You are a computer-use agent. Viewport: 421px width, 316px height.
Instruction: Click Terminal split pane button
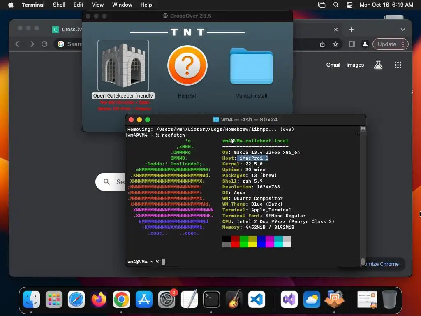tap(363, 129)
